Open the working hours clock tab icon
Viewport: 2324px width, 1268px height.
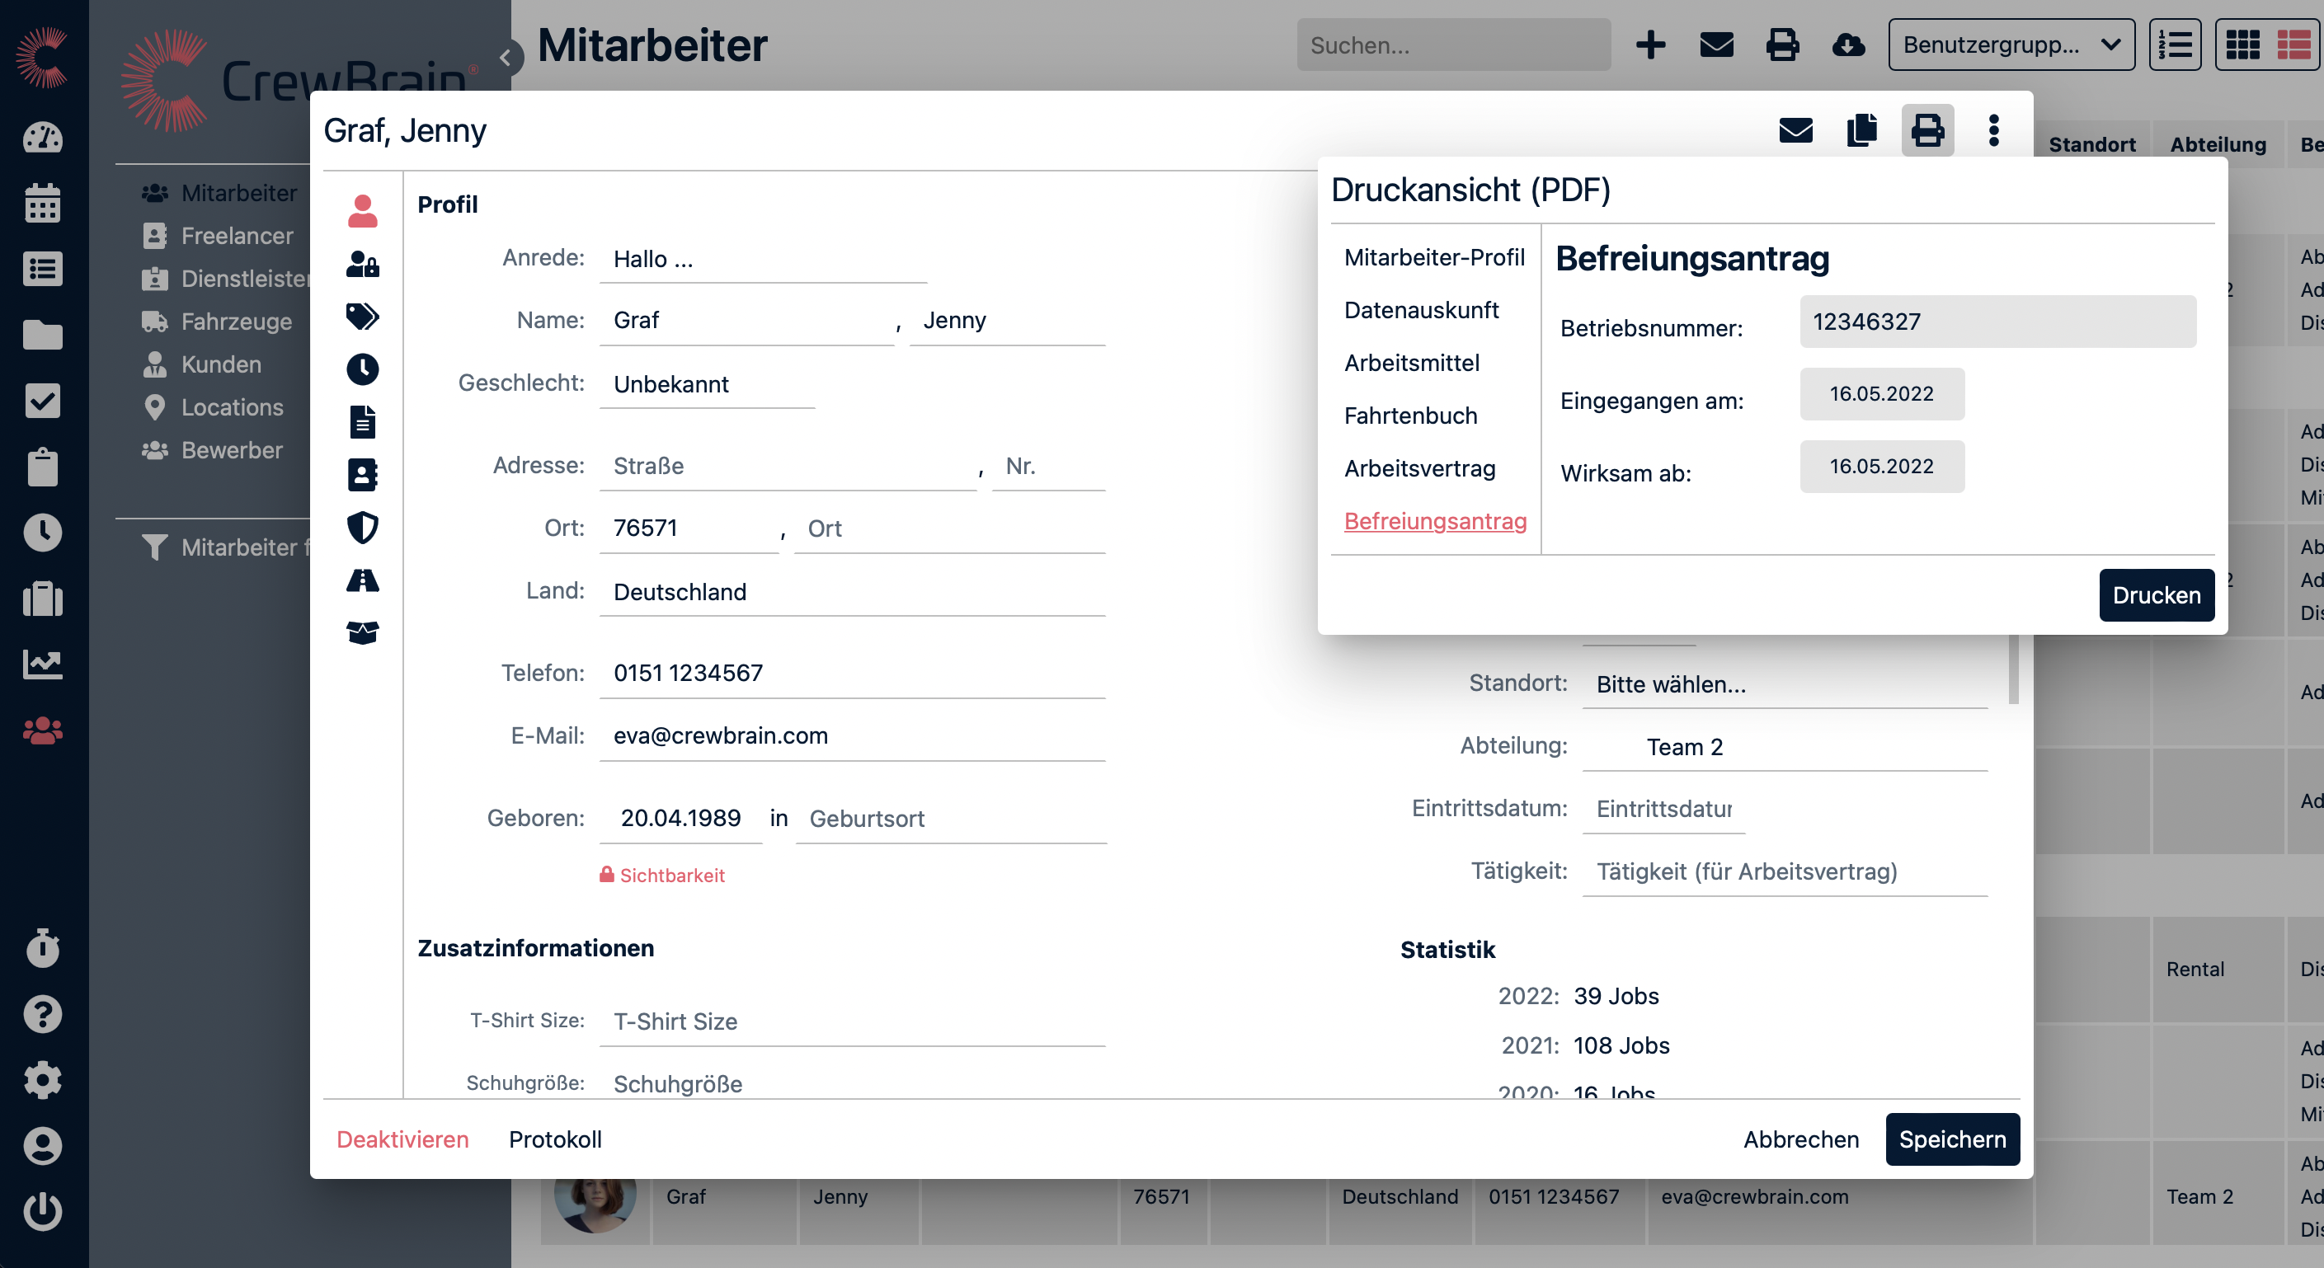pos(363,369)
